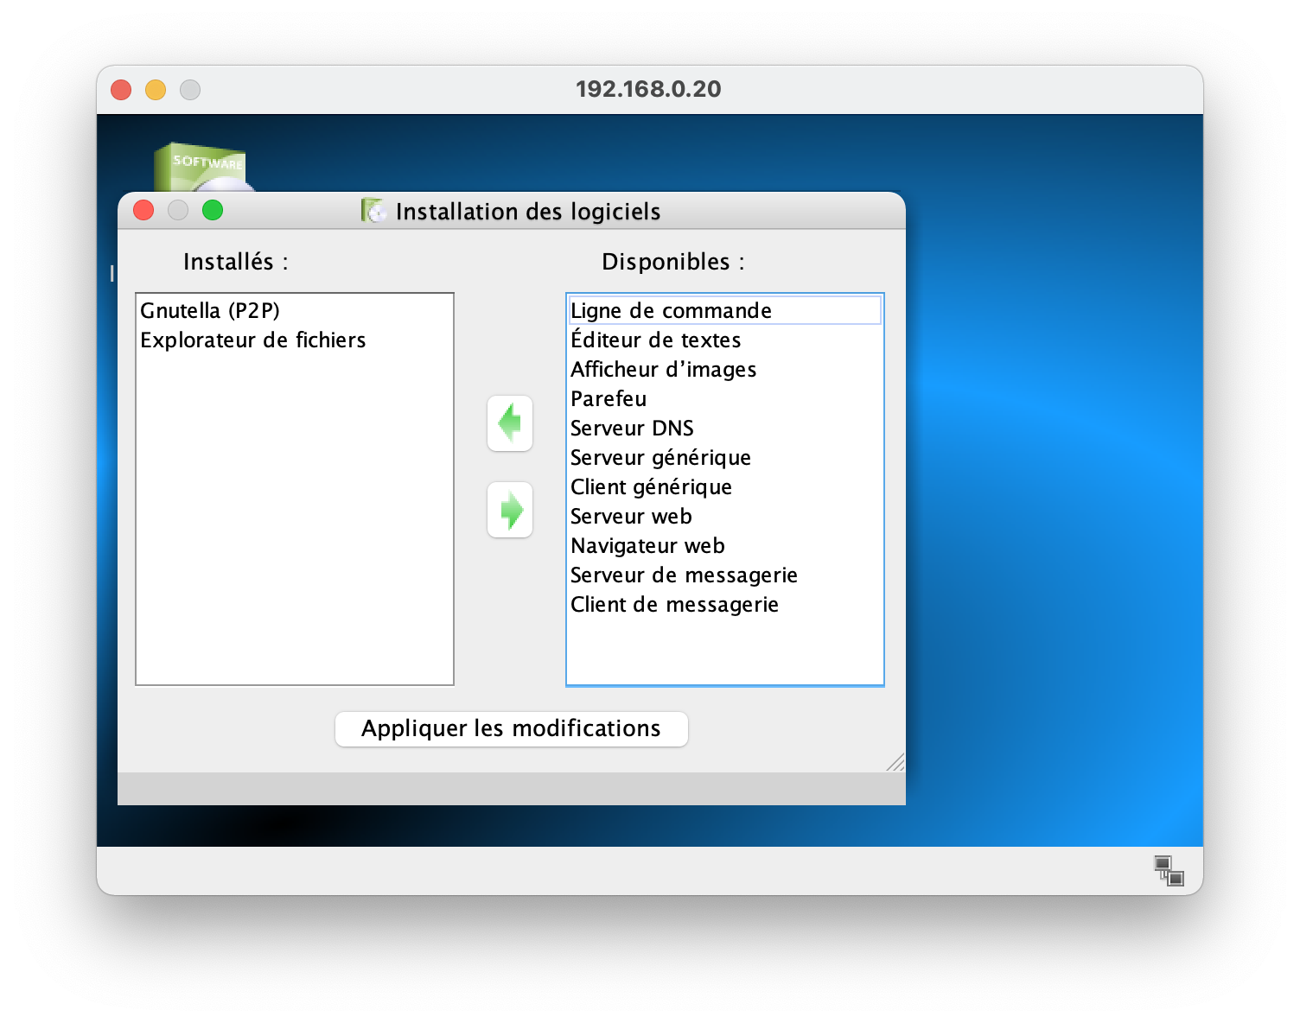Pick Navigateur web from available list
This screenshot has width=1300, height=1023.
coord(647,546)
